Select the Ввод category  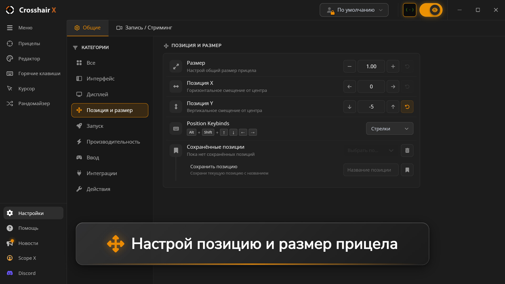tap(110, 158)
